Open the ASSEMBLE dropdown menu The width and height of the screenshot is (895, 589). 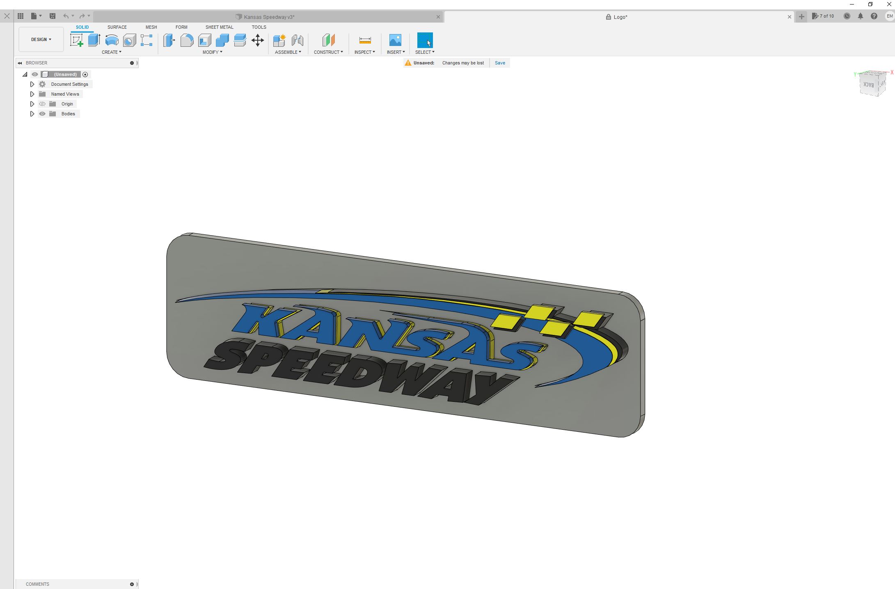point(288,52)
